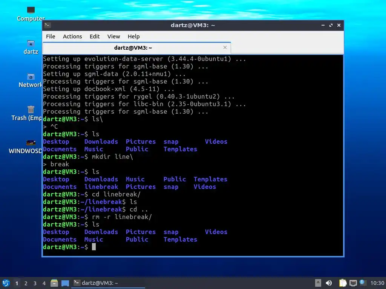This screenshot has height=289, width=386.
Task: Click the 'cd ..' command text
Action: [x=139, y=209]
